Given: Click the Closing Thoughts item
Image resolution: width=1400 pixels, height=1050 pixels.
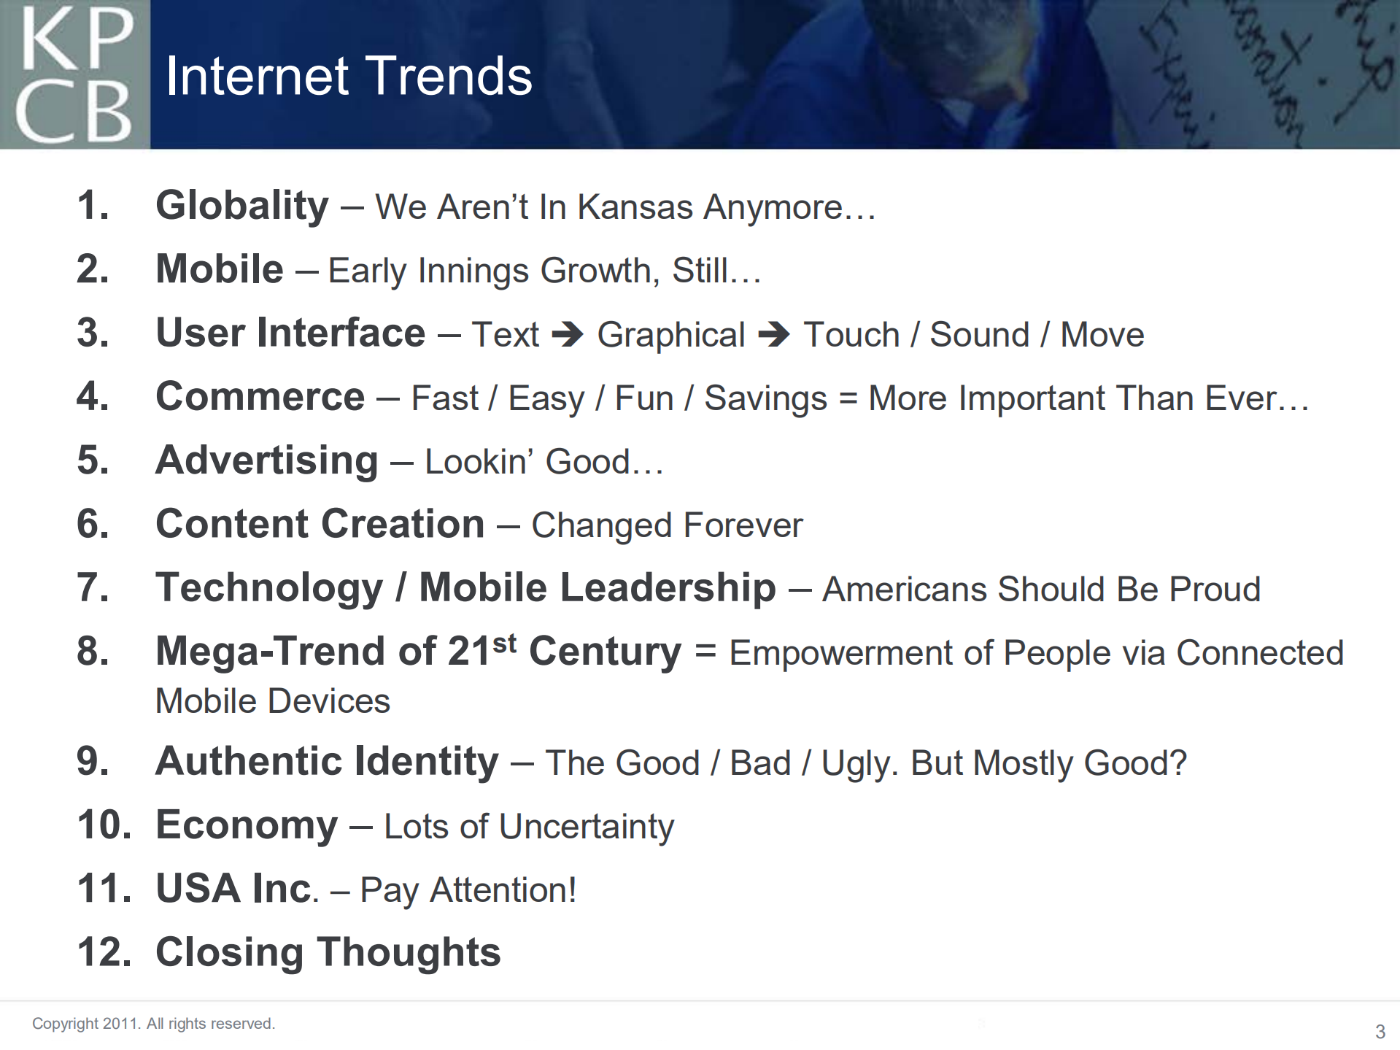Looking at the screenshot, I should pos(328,952).
